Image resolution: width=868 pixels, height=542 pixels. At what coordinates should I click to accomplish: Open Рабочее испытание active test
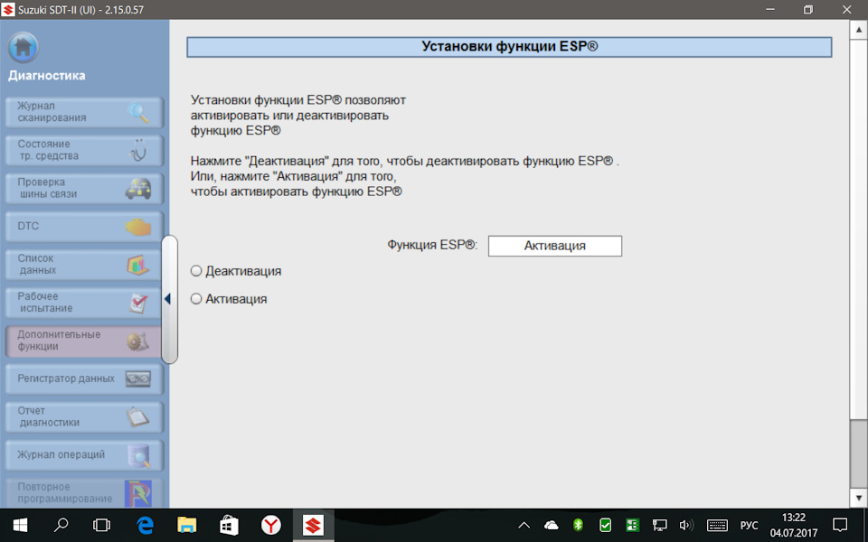pyautogui.click(x=85, y=303)
